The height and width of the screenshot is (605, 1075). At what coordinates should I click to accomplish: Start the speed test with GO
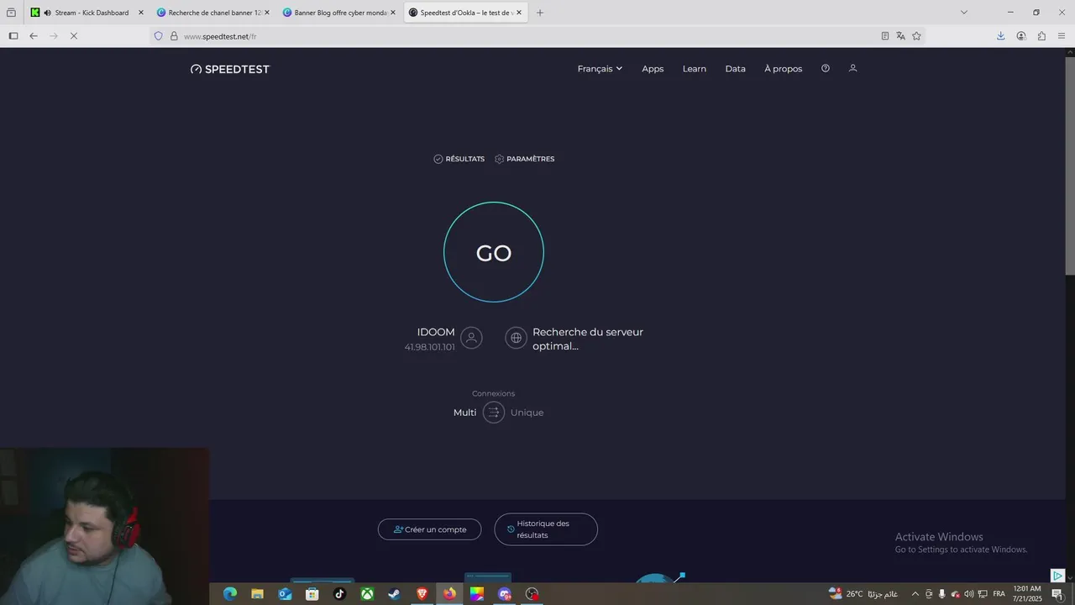[494, 252]
